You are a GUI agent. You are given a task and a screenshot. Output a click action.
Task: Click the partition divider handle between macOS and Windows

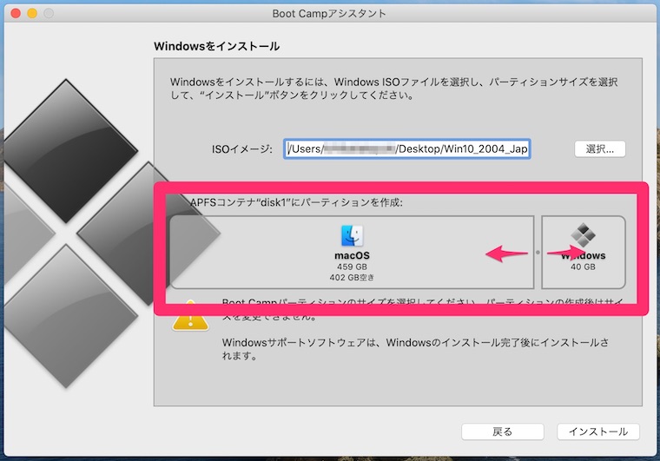pos(538,253)
